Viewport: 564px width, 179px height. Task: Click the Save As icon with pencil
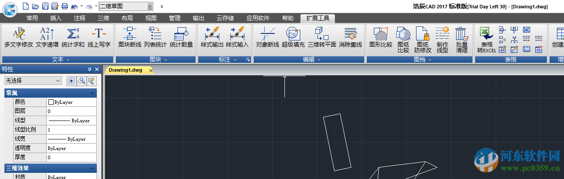(x=55, y=6)
